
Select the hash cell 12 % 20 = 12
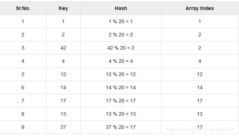point(121,74)
